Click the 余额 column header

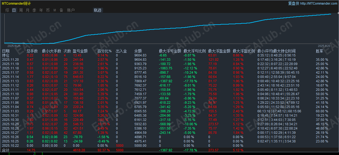pyautogui.click(x=138, y=51)
